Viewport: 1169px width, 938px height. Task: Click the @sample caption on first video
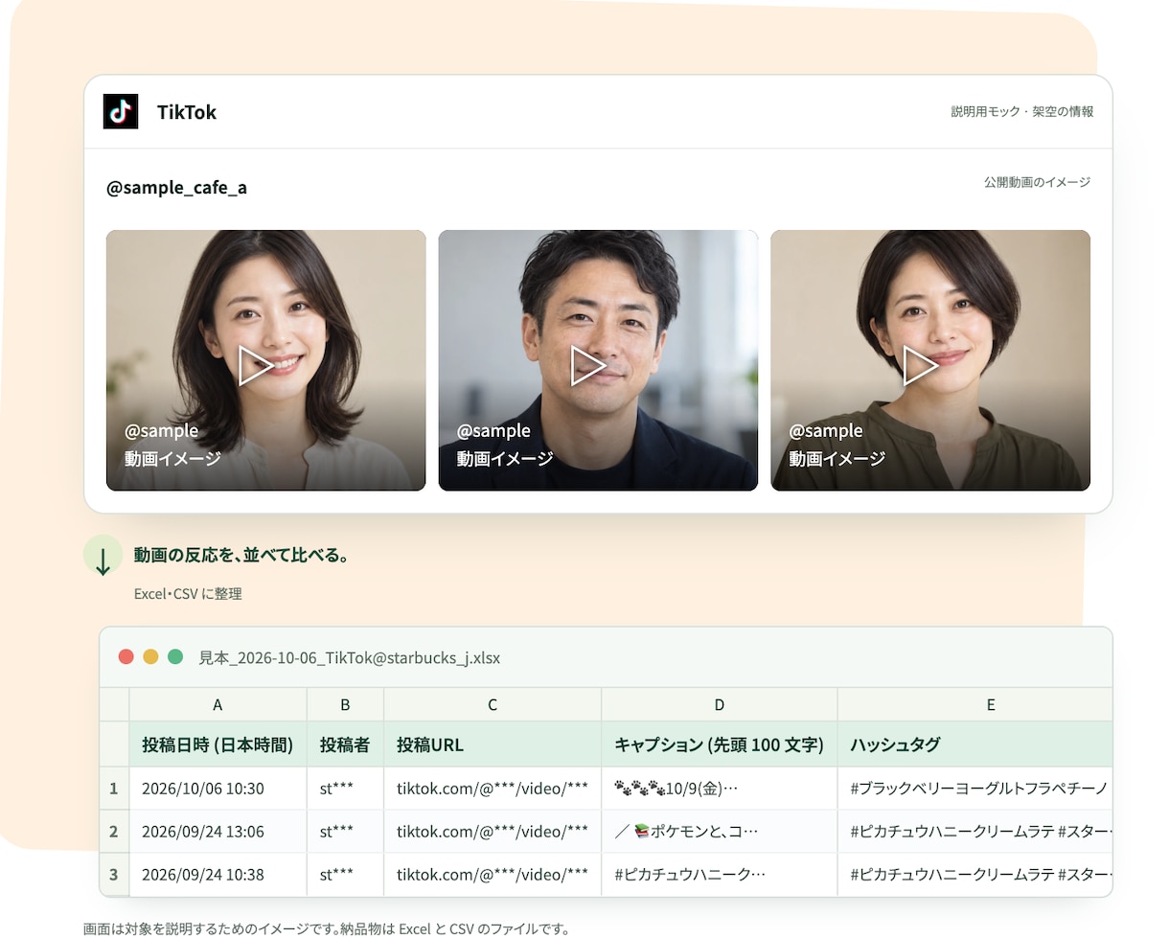pos(161,431)
